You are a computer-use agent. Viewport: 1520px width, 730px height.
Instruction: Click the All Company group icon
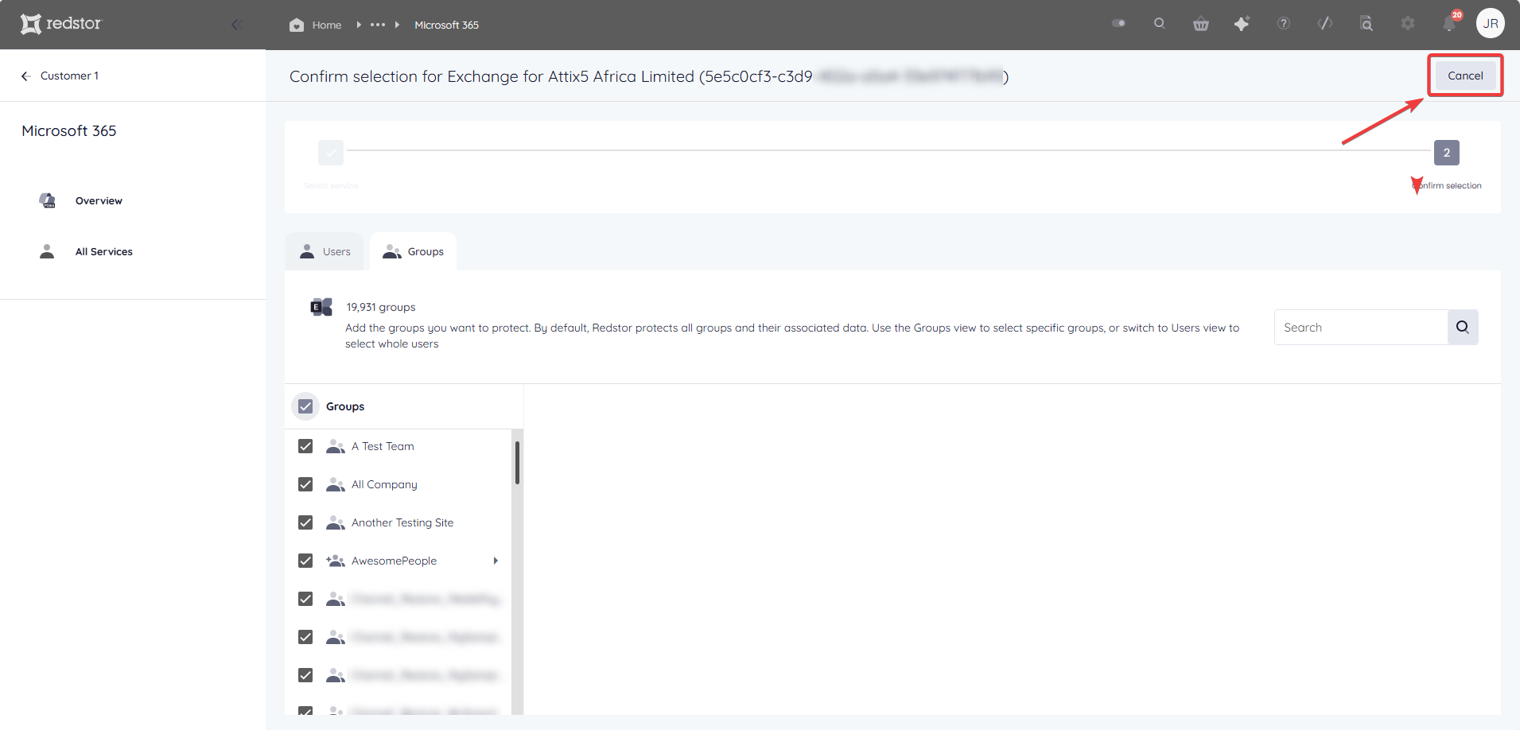336,484
